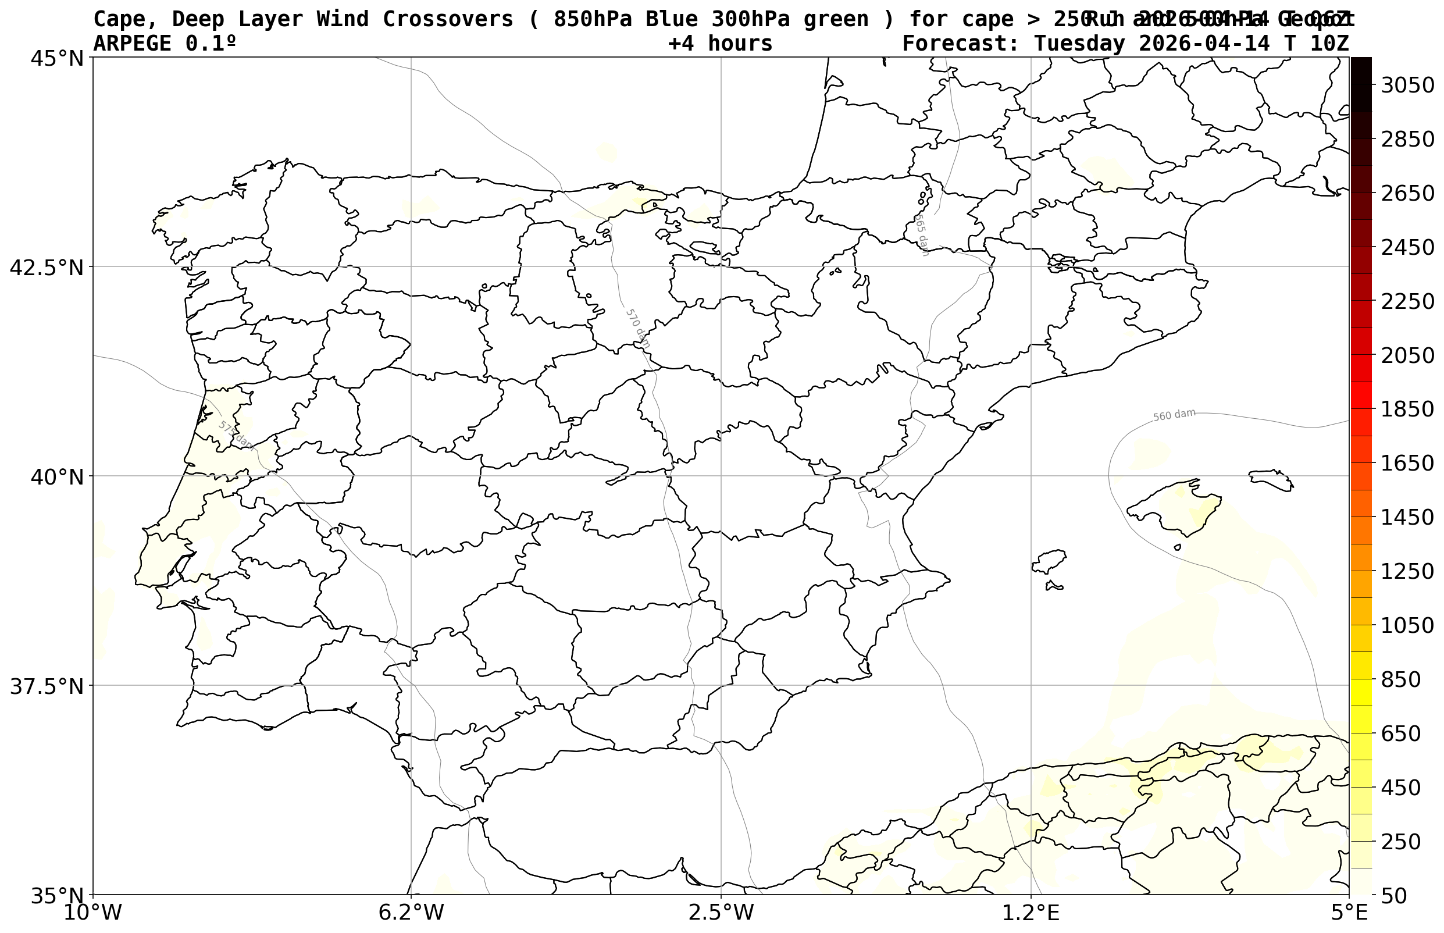
Task: Click the 50 colorbar tick label
Action: tap(1394, 896)
